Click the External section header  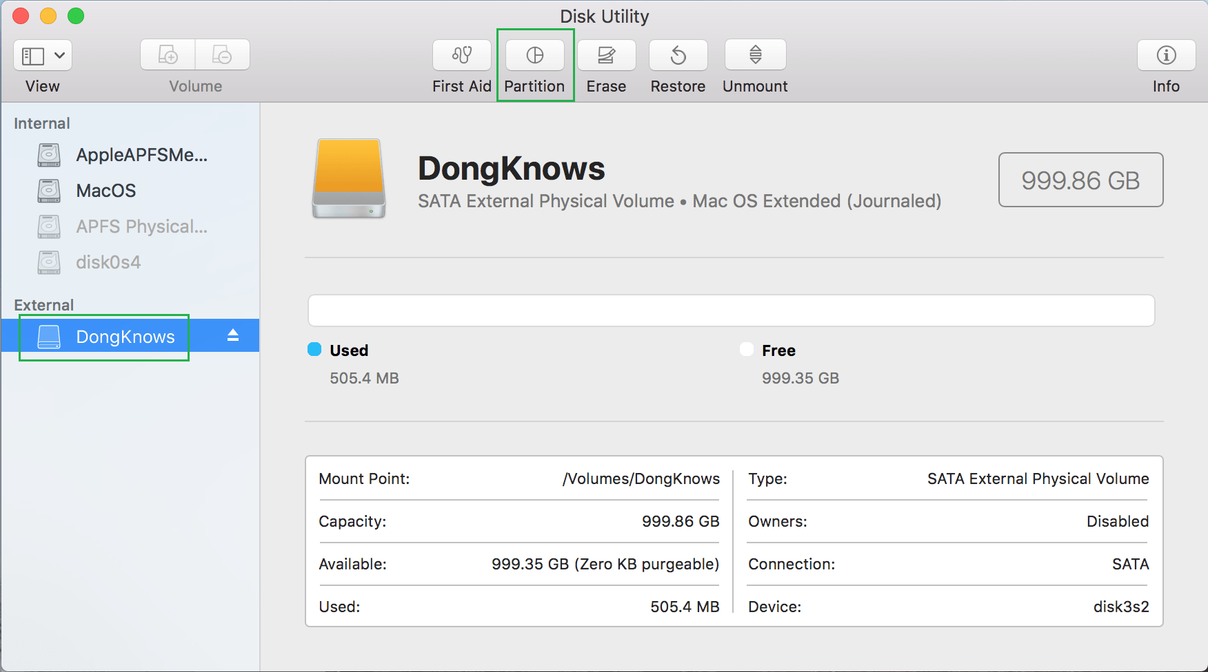click(44, 305)
